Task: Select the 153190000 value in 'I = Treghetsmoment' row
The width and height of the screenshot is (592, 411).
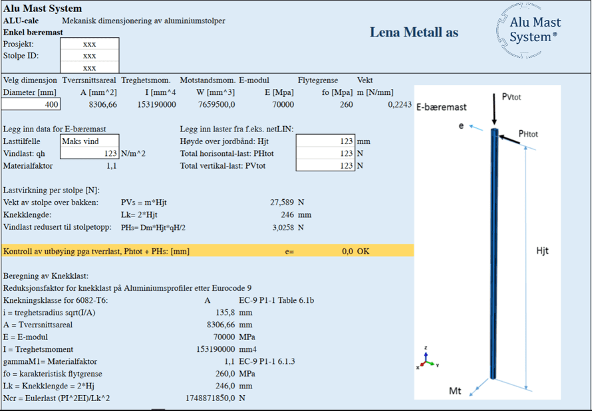Action: [x=216, y=349]
